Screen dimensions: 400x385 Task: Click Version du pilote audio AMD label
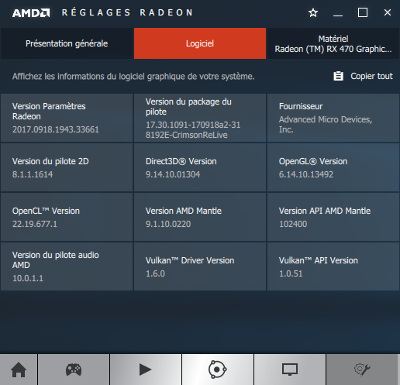(x=56, y=260)
